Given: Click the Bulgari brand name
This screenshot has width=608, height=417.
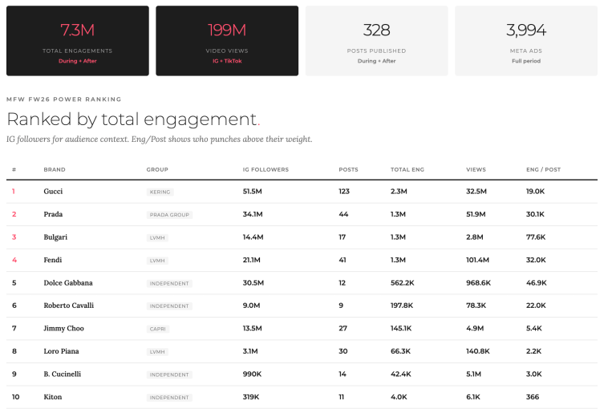Looking at the screenshot, I should (x=55, y=237).
